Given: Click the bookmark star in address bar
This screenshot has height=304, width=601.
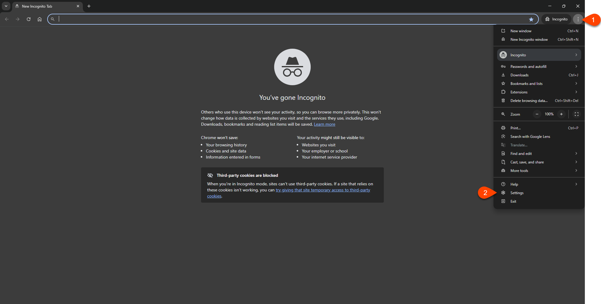Looking at the screenshot, I should (531, 19).
